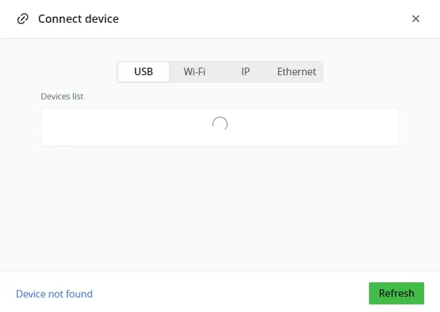Set connection type to Ethernet

pyautogui.click(x=297, y=72)
